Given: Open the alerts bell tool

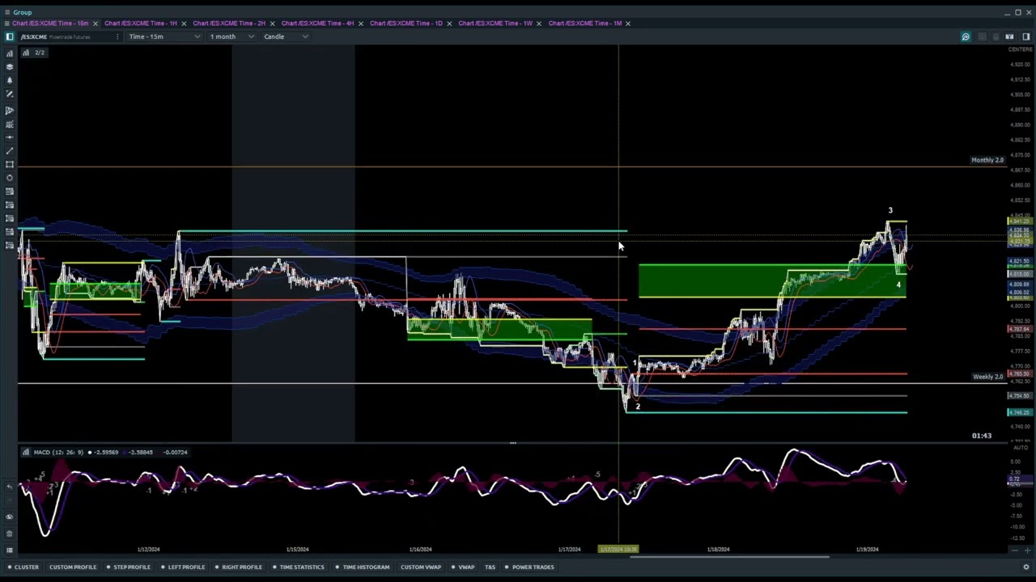Looking at the screenshot, I should [x=10, y=81].
